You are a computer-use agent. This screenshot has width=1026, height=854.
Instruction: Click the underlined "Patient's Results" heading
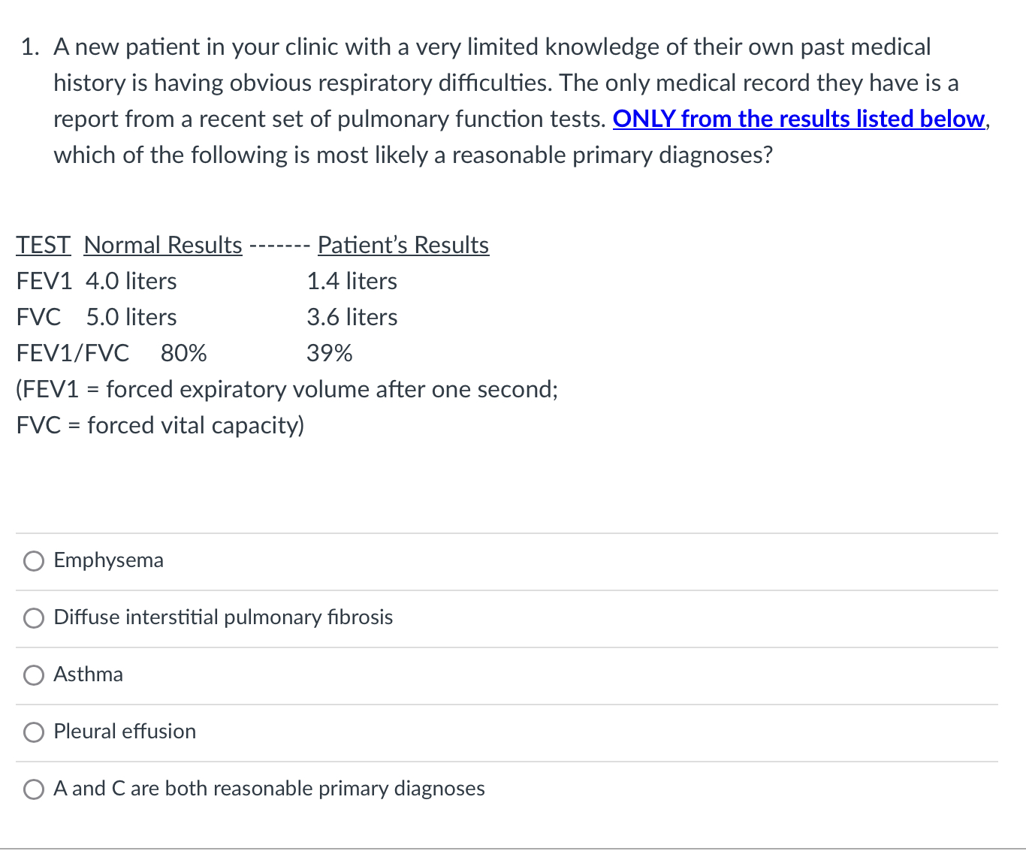tap(403, 245)
